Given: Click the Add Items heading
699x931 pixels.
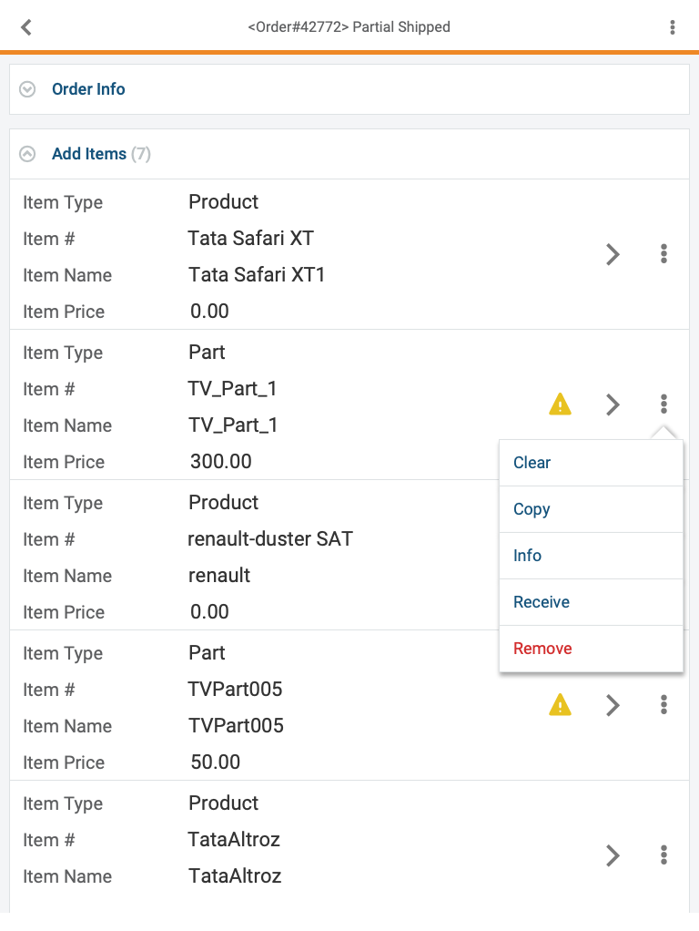Looking at the screenshot, I should [x=89, y=154].
